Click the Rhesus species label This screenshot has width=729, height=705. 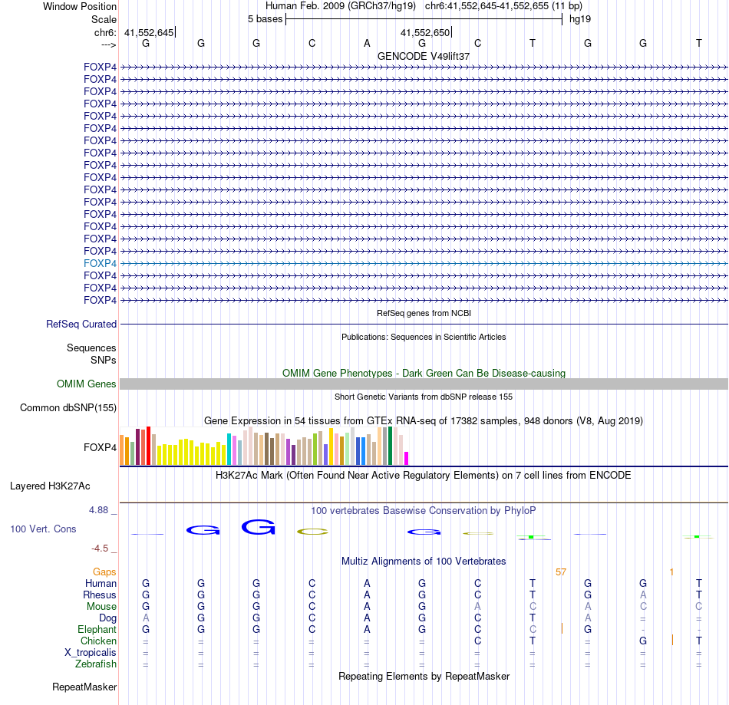click(x=100, y=595)
